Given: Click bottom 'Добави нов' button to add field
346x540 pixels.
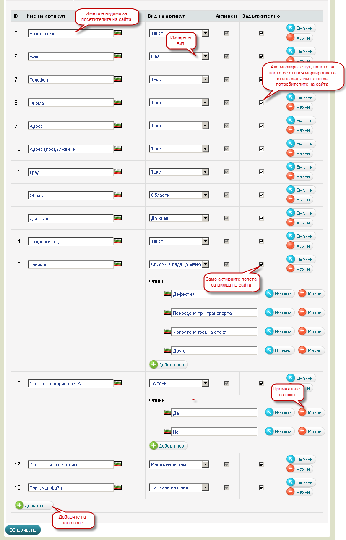Looking at the screenshot, I should tap(34, 505).
